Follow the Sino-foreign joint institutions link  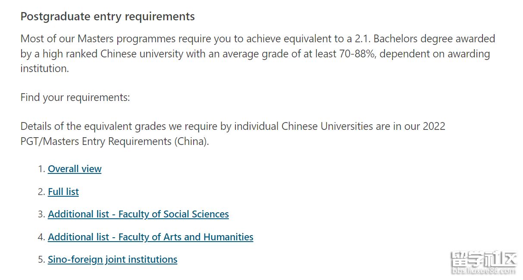point(113,259)
